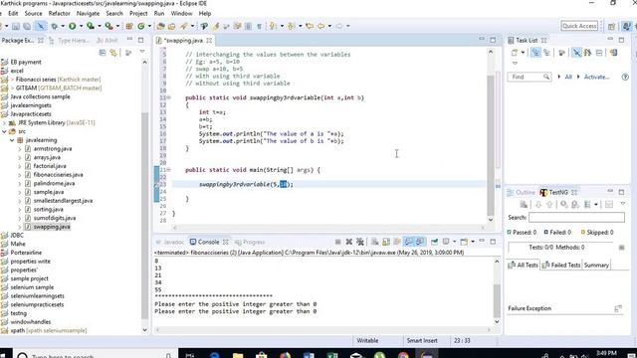
Task: Click the Clear Console icon
Action: tap(375, 242)
